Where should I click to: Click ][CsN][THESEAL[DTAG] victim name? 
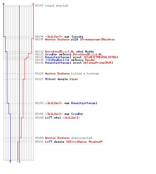(x=101, y=57)
